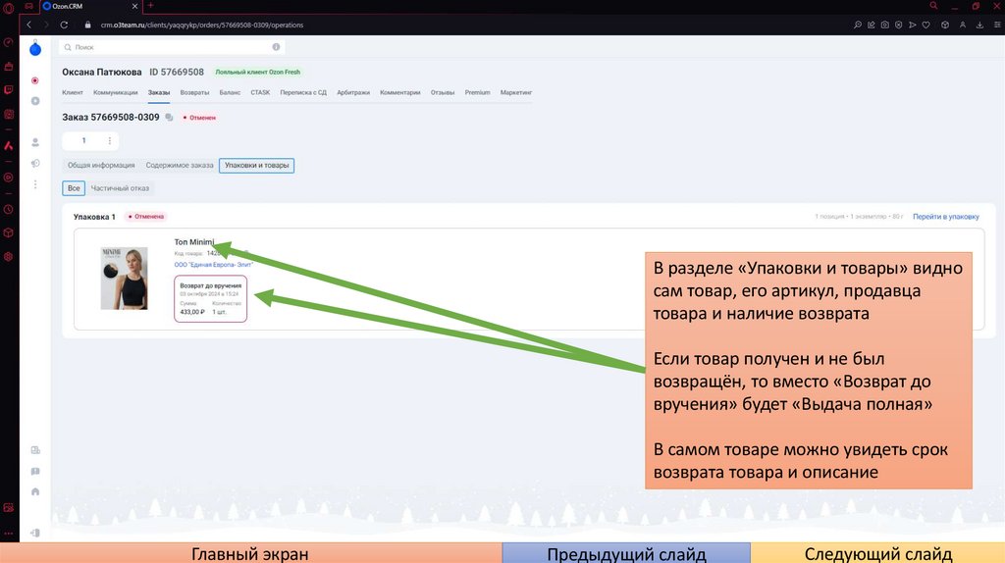1005x563 pixels.
Task: Open History clock icon in browser sidebar
Action: tap(8, 210)
